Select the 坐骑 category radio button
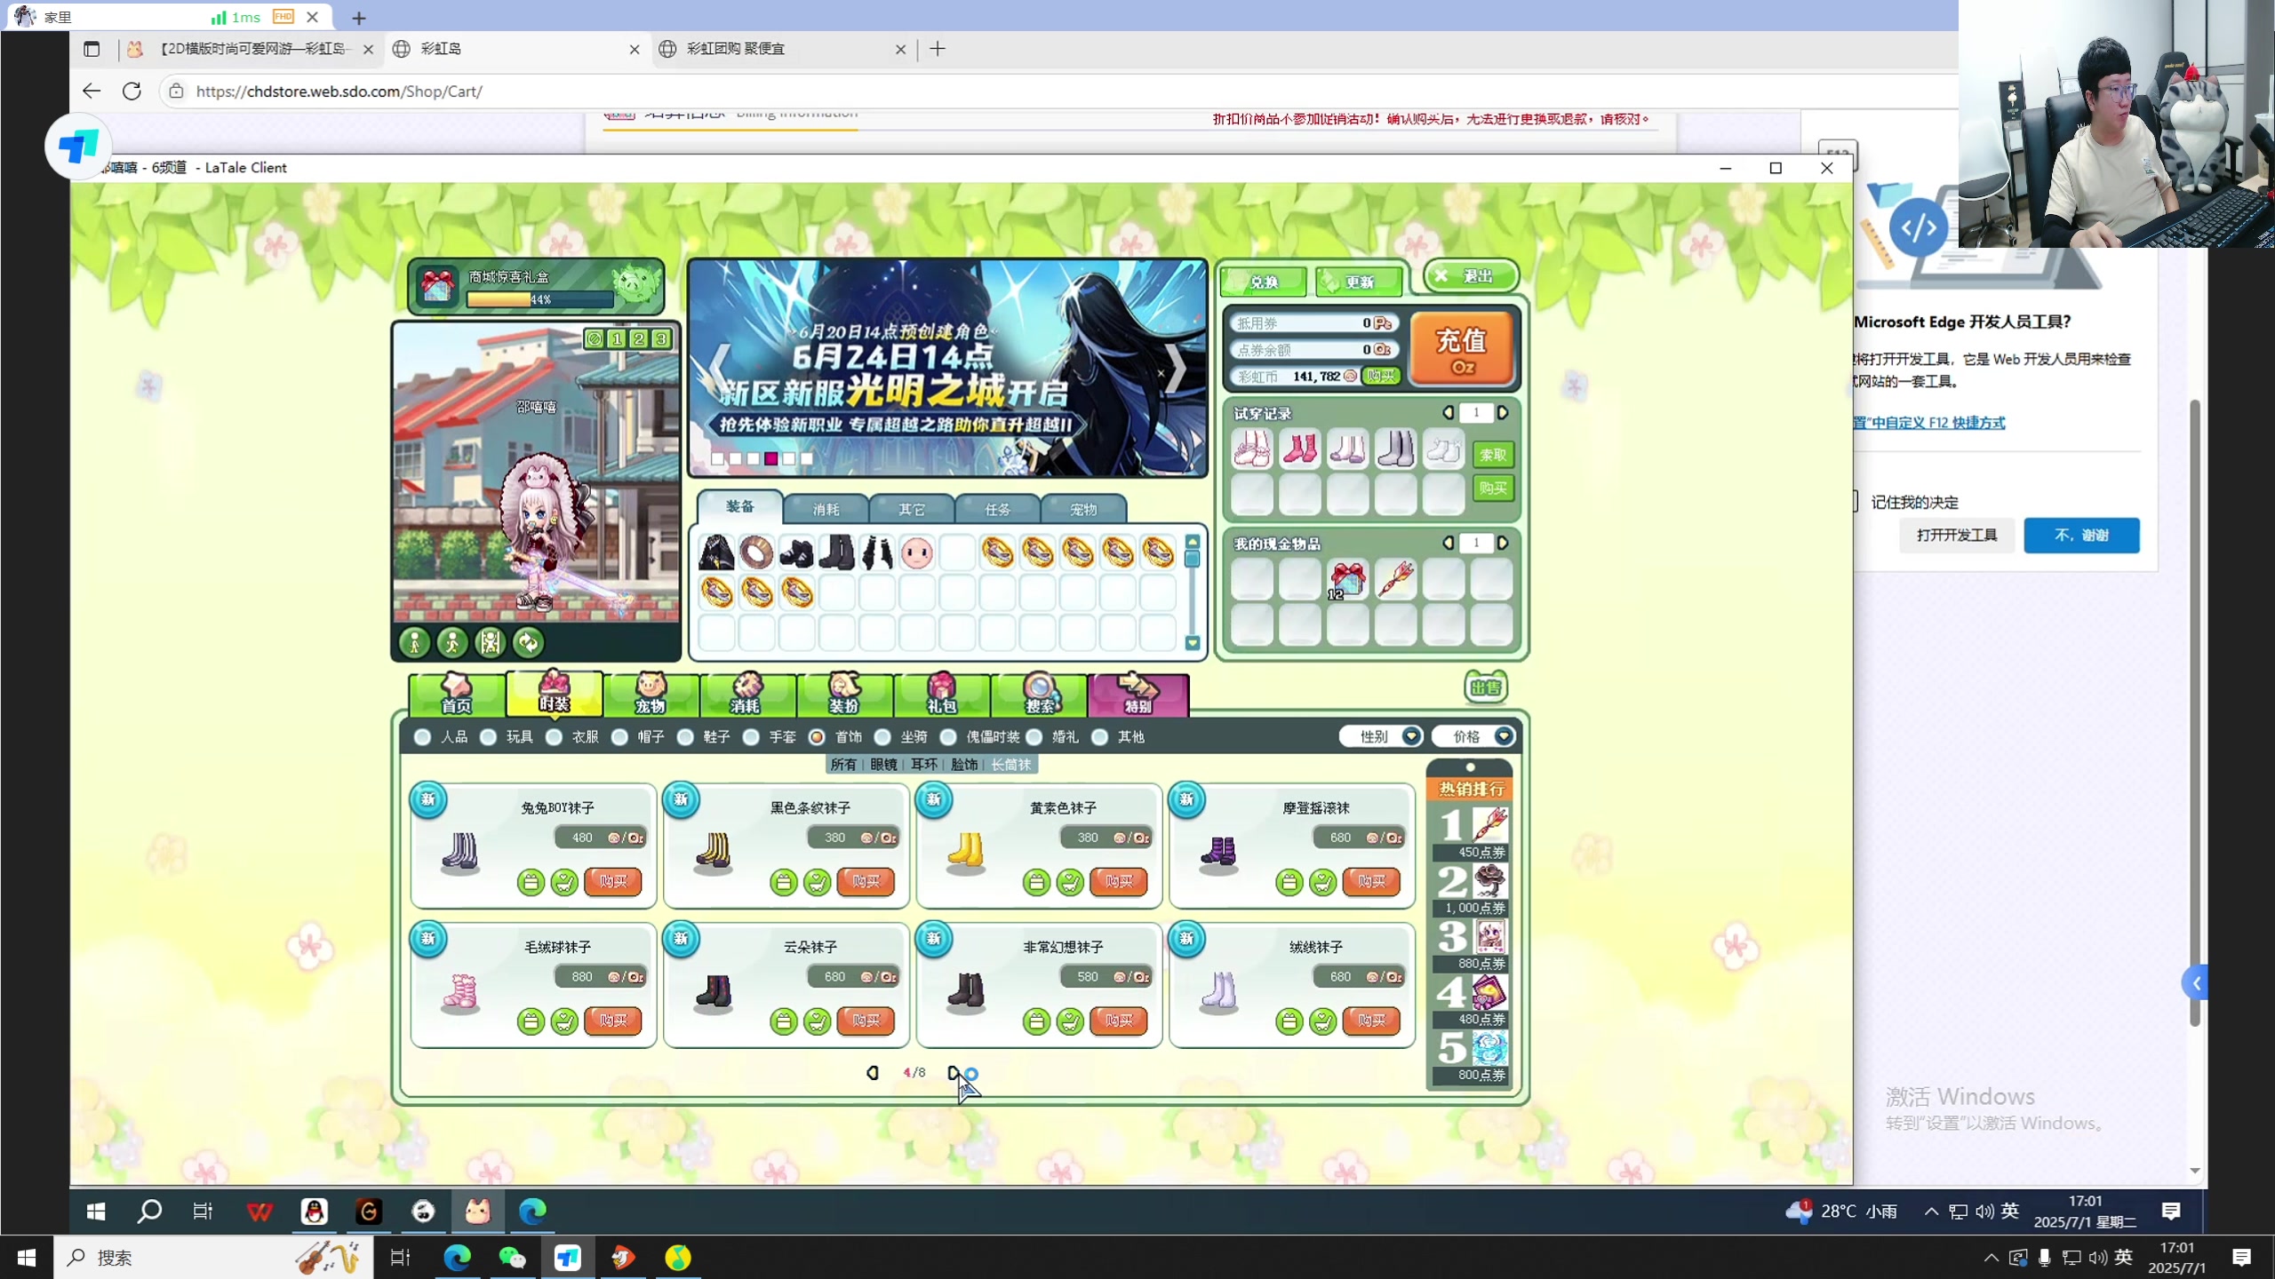This screenshot has width=2275, height=1279. 883,736
